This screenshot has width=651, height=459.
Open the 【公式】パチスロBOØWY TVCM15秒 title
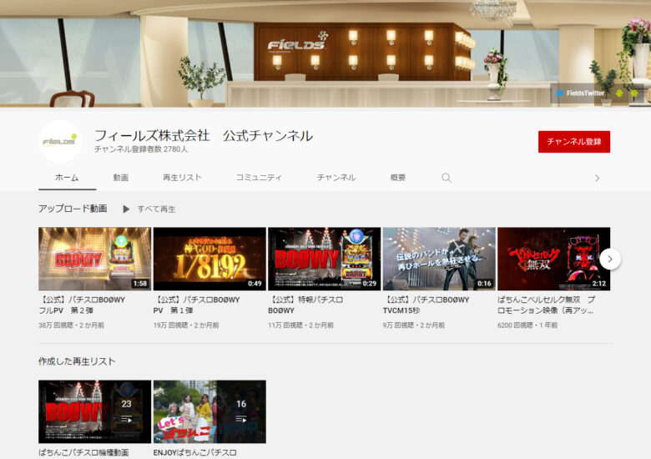(426, 305)
